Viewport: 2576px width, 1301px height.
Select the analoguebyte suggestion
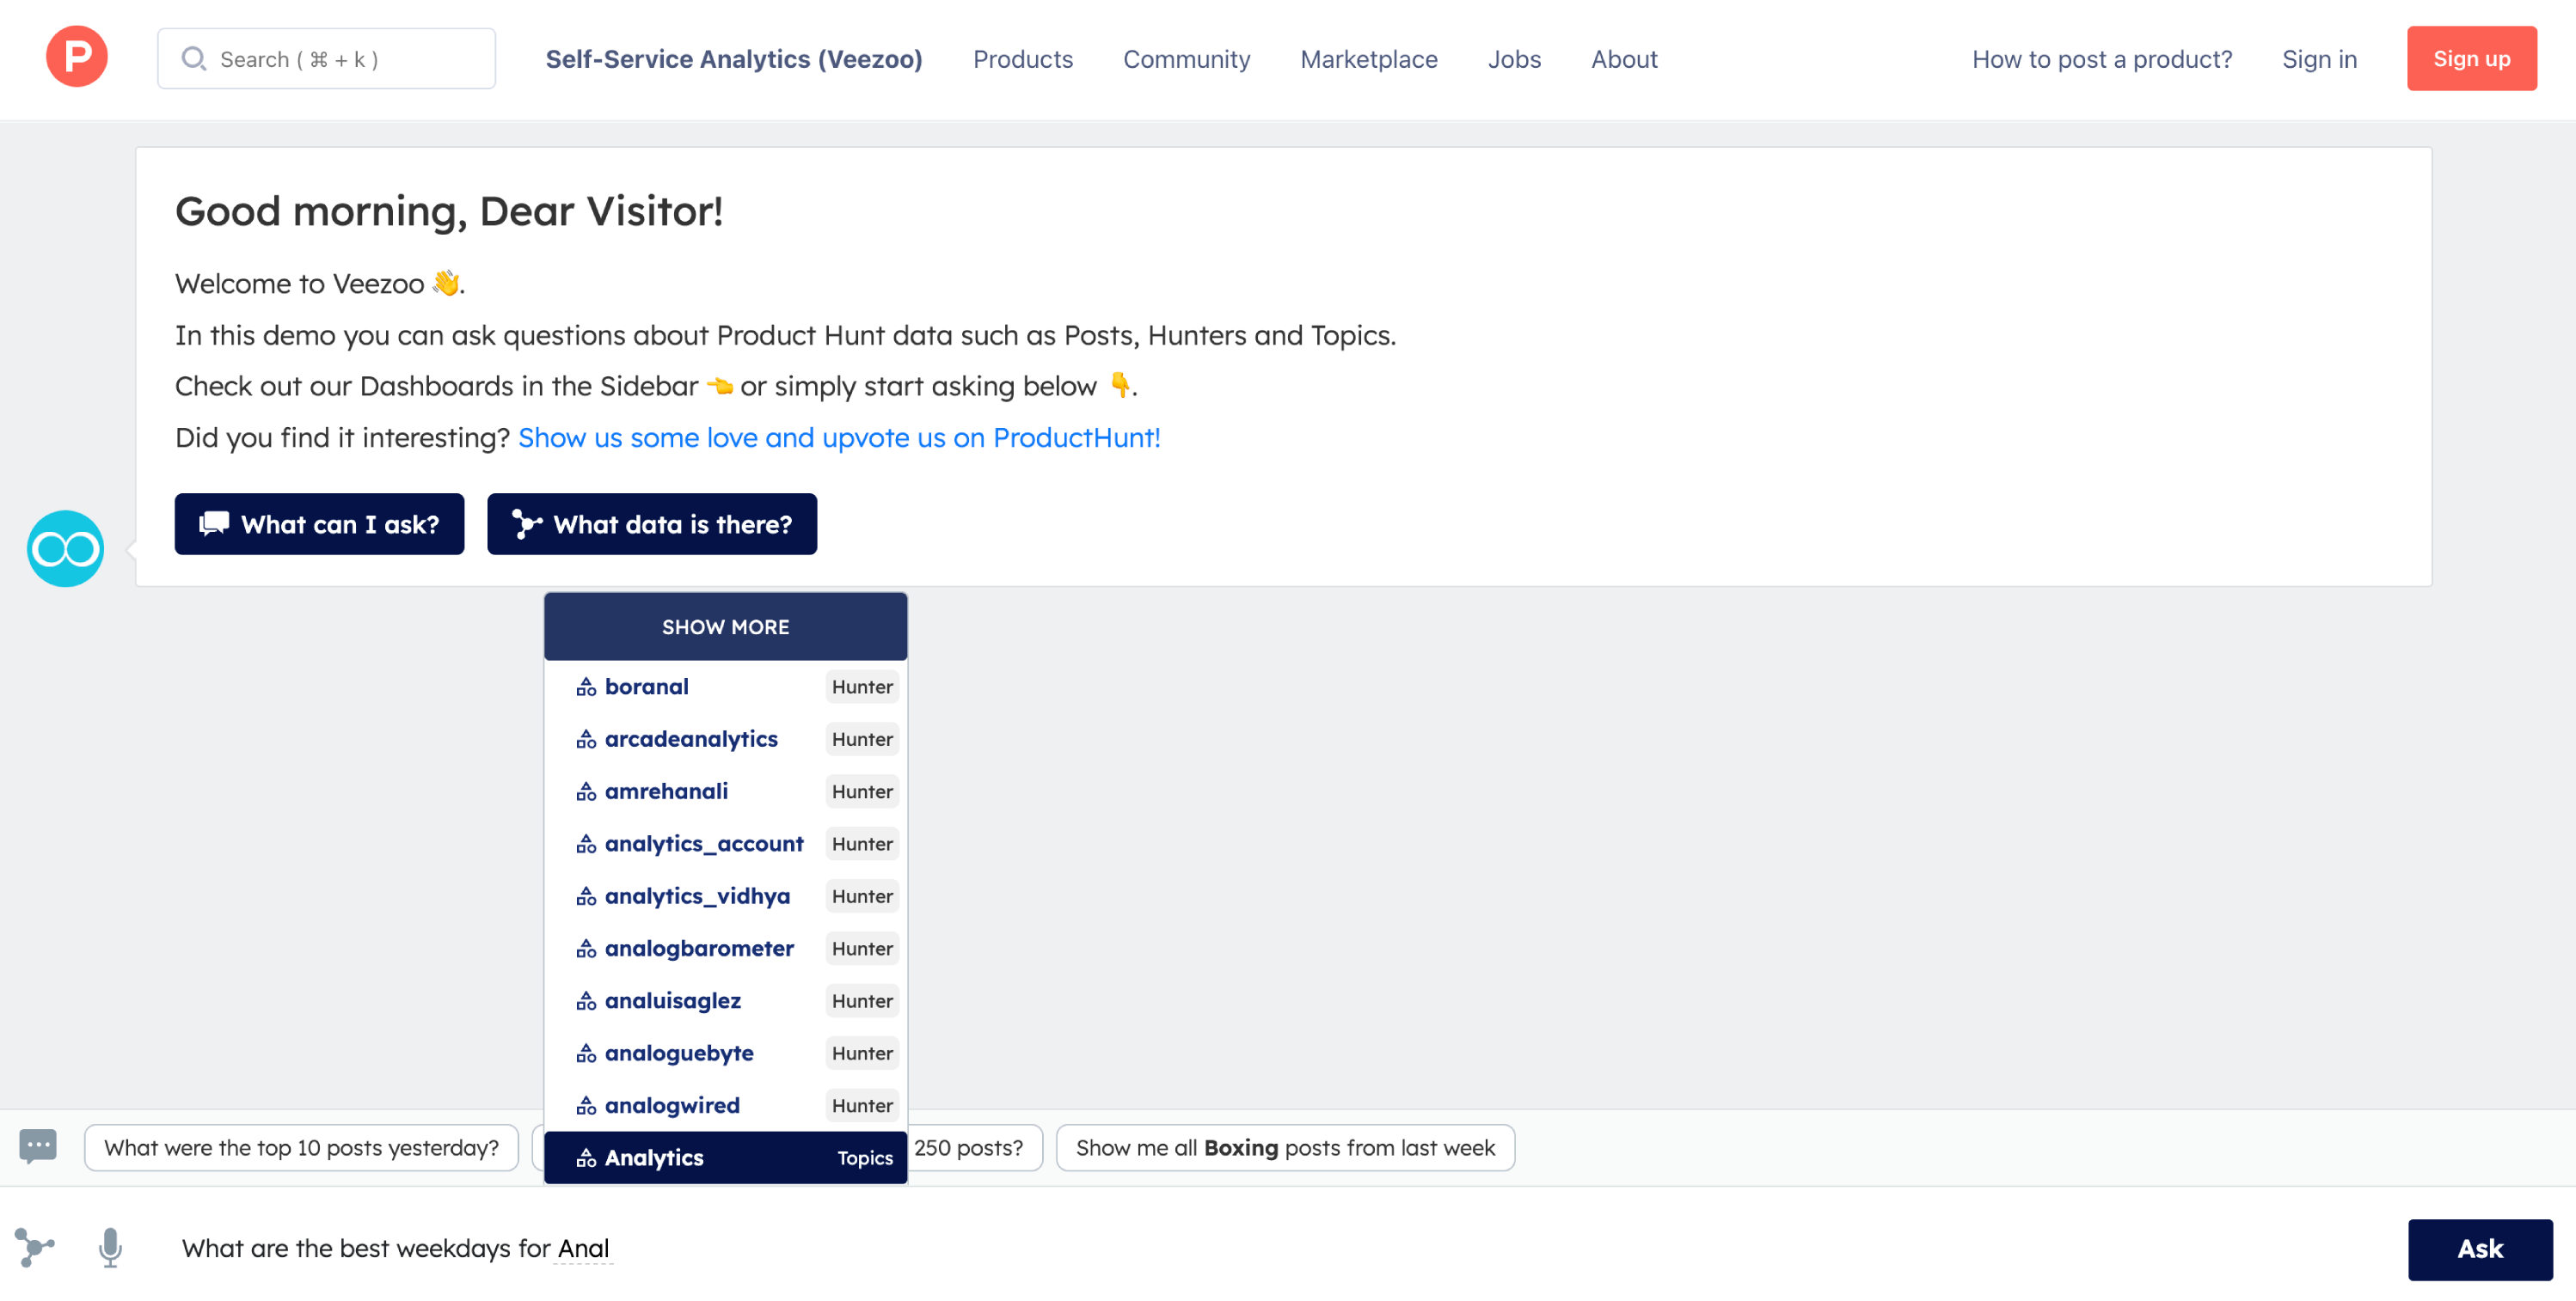tap(726, 1054)
